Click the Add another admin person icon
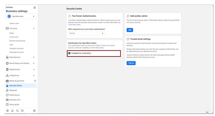Image resolution: width=215 pixels, height=116 pixels. (x=128, y=16)
